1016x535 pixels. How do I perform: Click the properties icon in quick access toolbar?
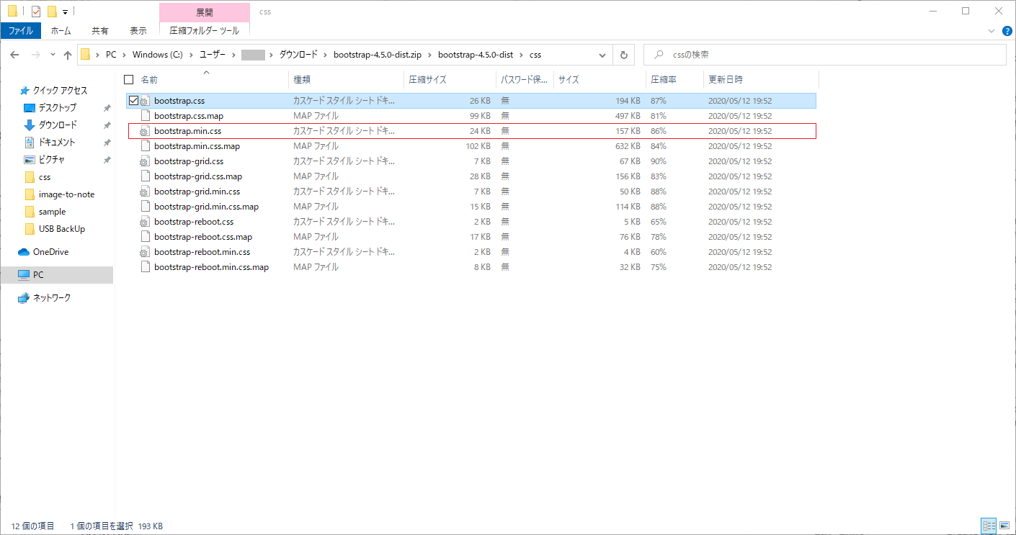coord(36,12)
